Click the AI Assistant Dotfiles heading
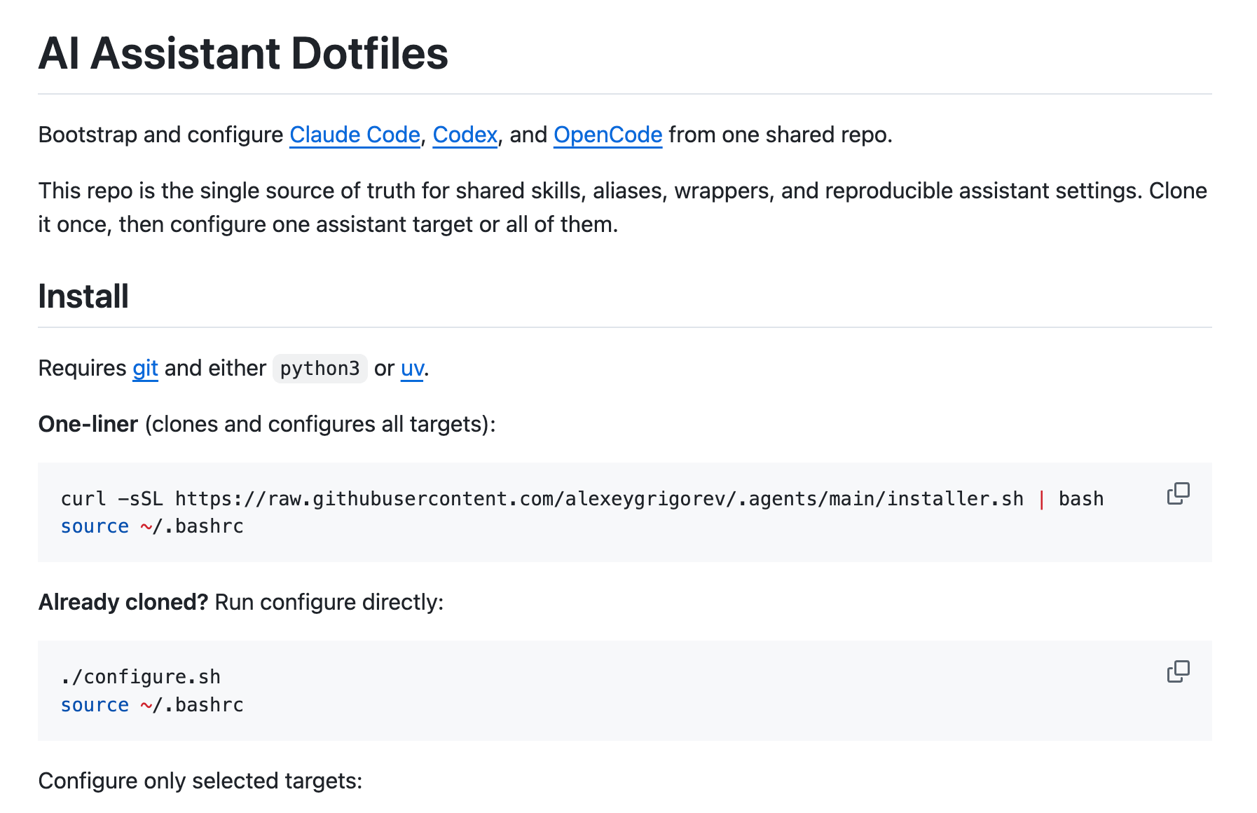The height and width of the screenshot is (813, 1257). click(x=243, y=53)
